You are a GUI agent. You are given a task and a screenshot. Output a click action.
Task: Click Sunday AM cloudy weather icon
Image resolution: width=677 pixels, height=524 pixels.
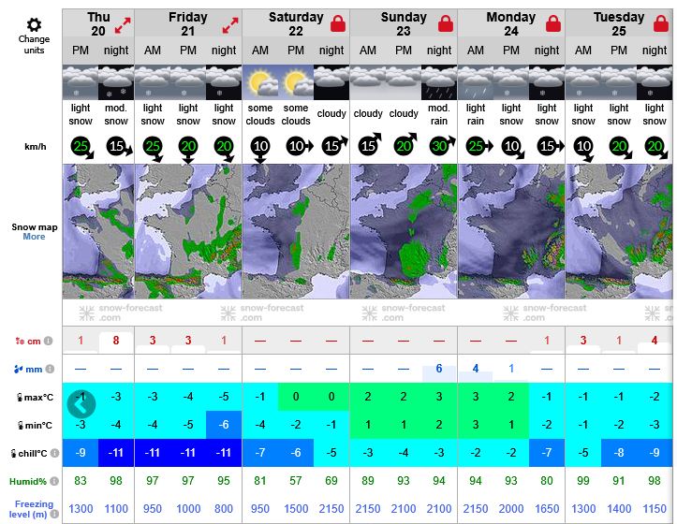click(368, 82)
